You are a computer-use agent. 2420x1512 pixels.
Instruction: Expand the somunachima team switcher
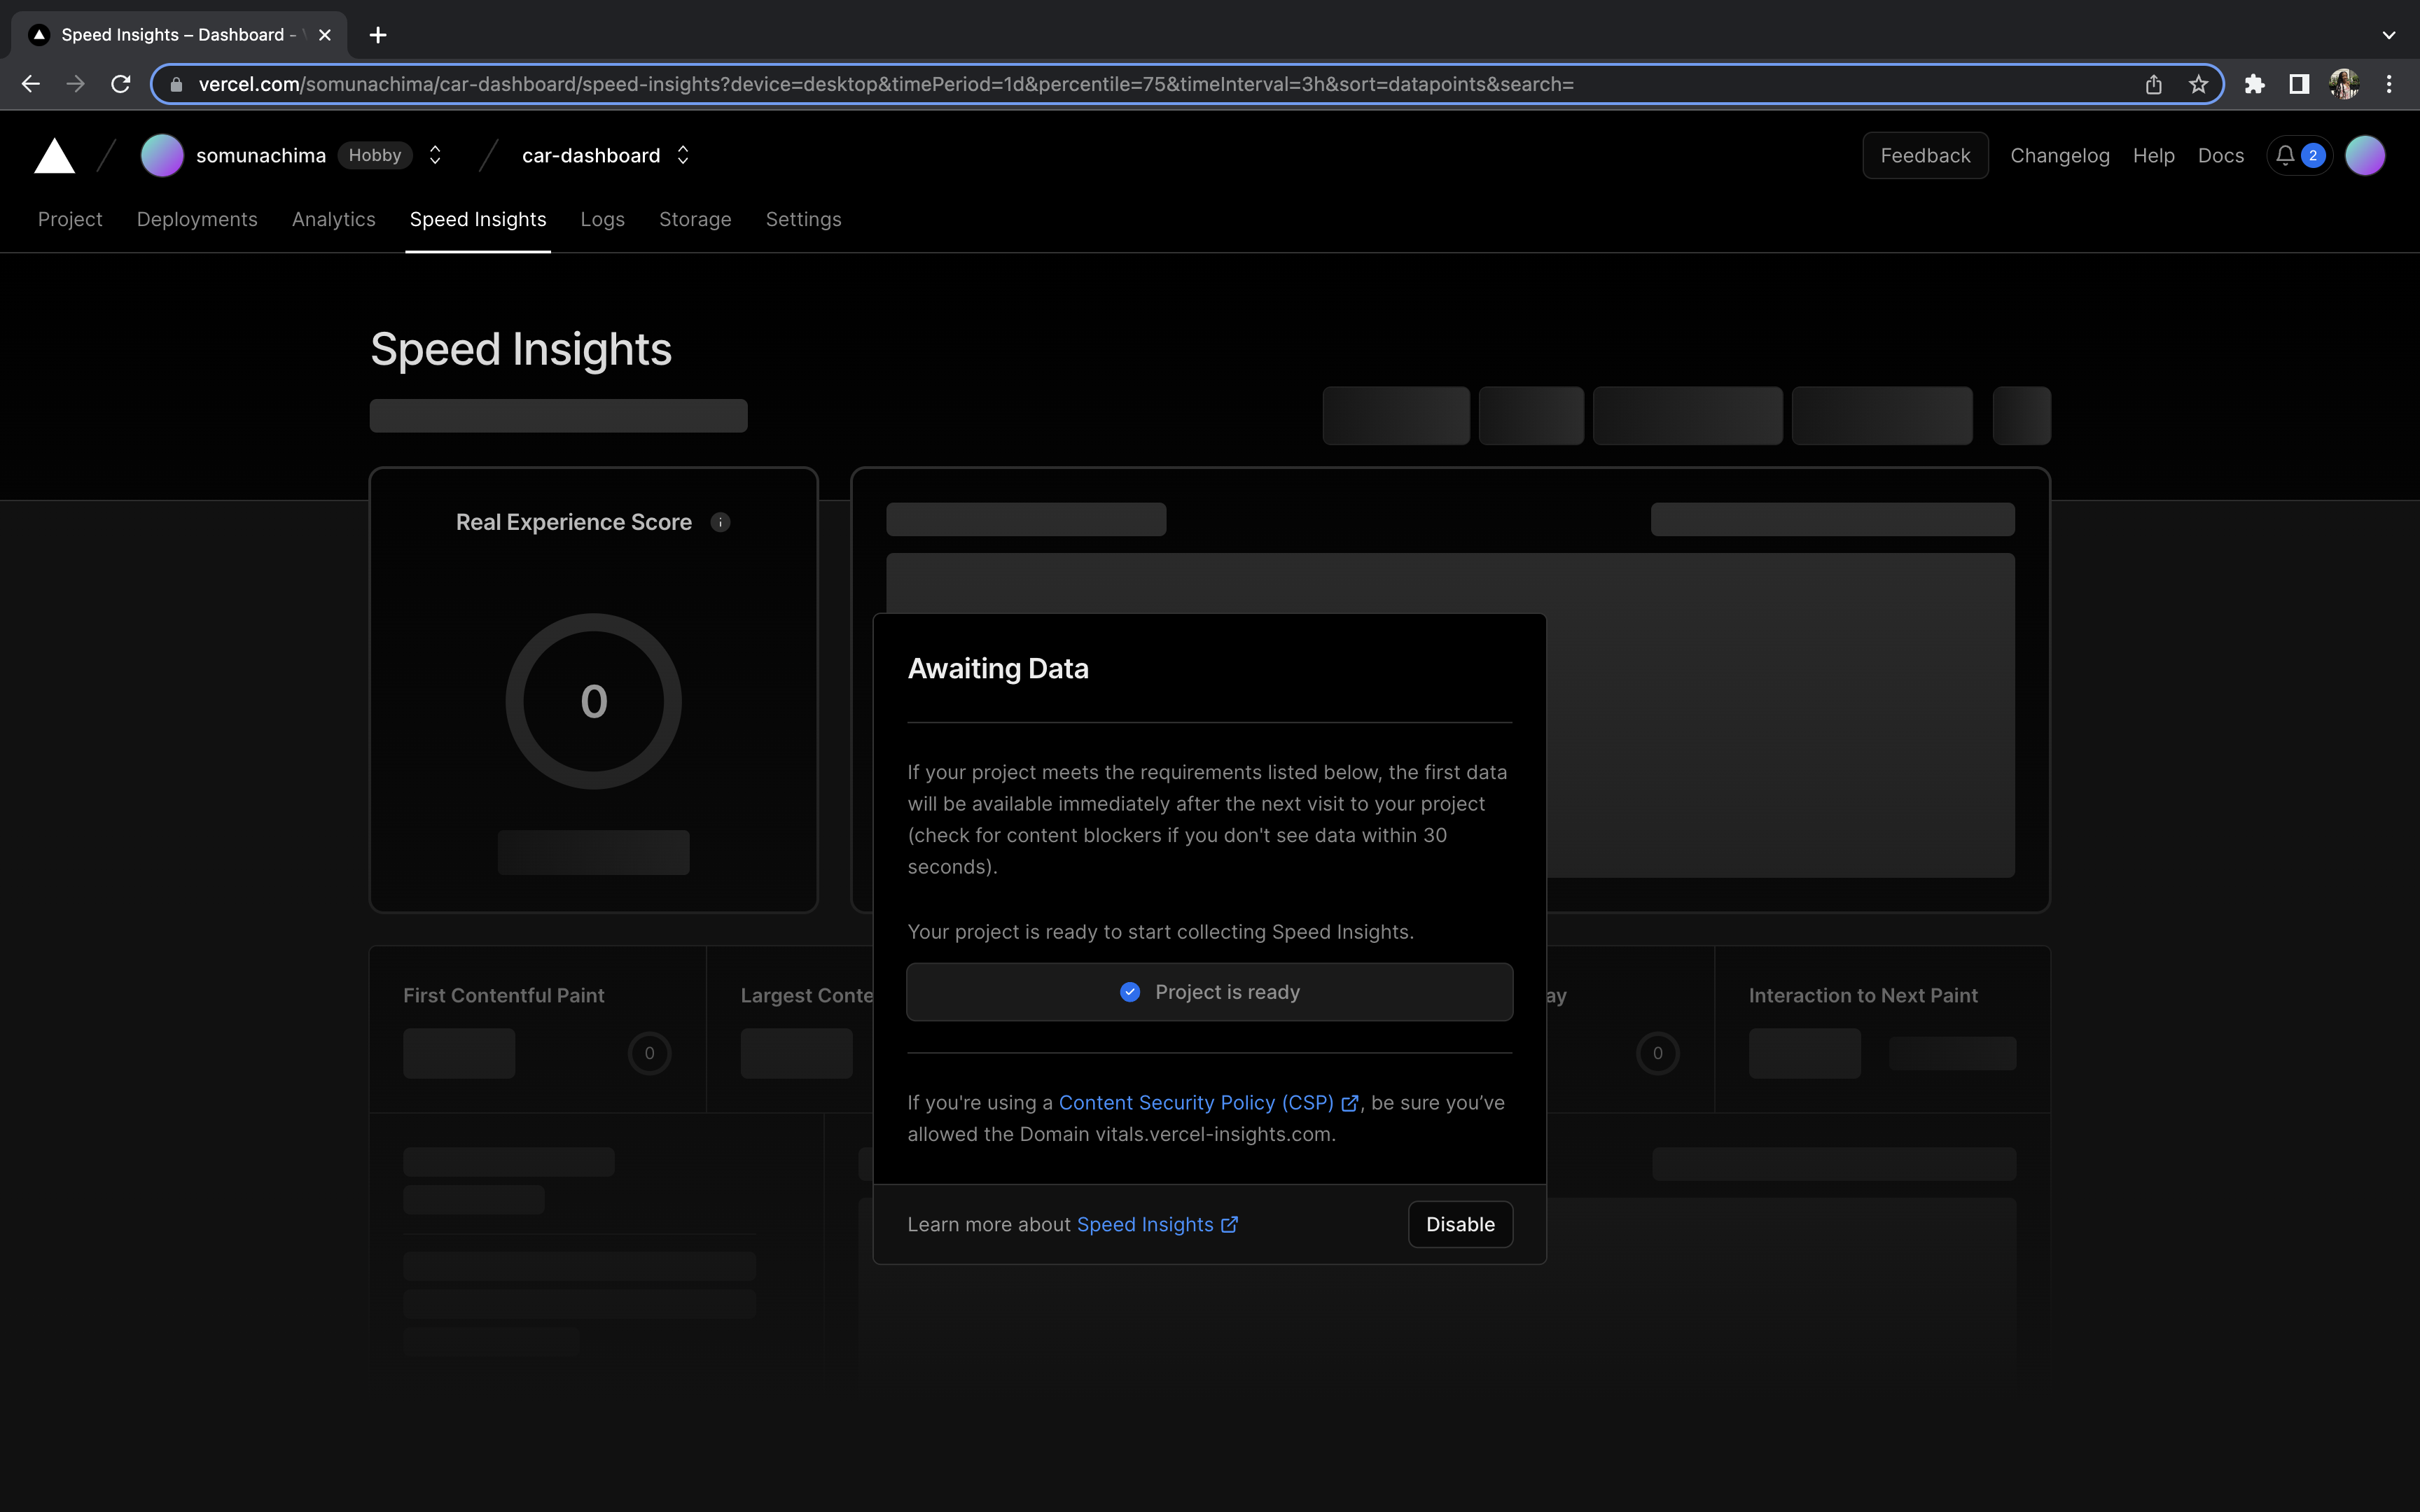(435, 155)
